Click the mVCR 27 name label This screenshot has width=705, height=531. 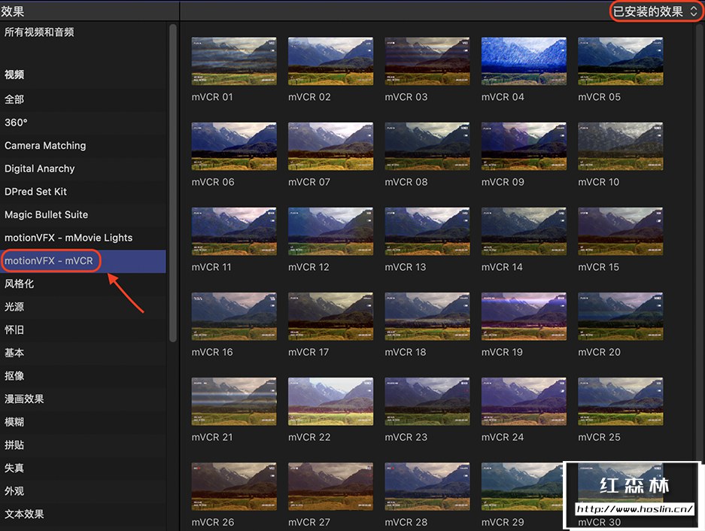coord(309,522)
